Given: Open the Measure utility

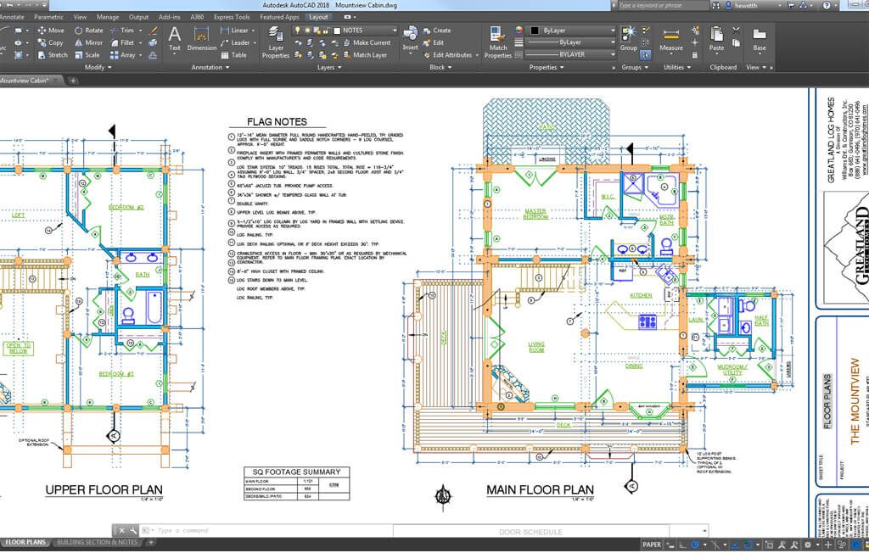Looking at the screenshot, I should pyautogui.click(x=671, y=39).
